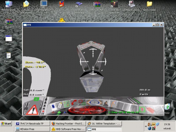Click the red warning triangle on console

click(x=32, y=110)
